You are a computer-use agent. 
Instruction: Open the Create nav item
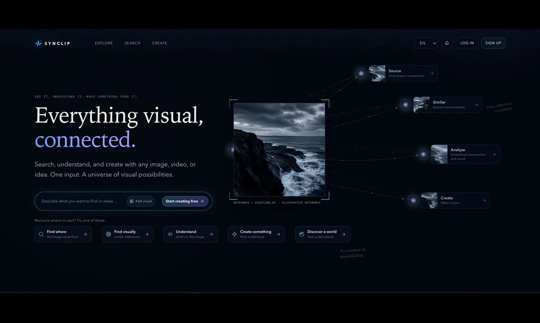(159, 43)
